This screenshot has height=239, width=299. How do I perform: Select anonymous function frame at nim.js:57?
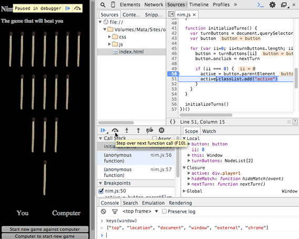click(x=136, y=172)
